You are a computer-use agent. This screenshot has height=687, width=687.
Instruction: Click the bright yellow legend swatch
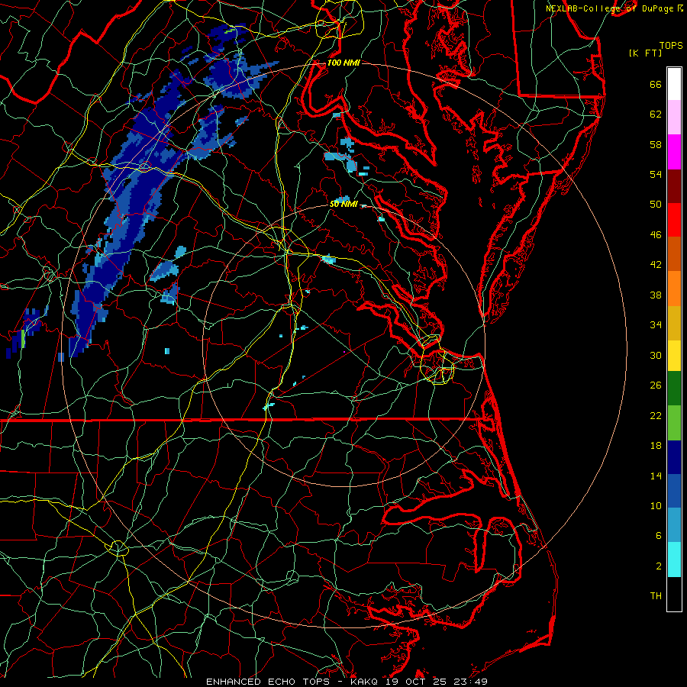click(674, 356)
